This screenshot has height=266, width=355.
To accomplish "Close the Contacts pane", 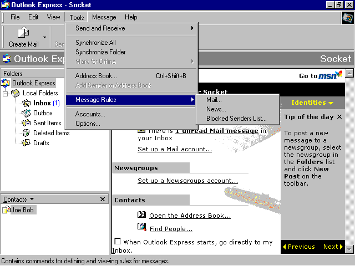I will coord(103,199).
